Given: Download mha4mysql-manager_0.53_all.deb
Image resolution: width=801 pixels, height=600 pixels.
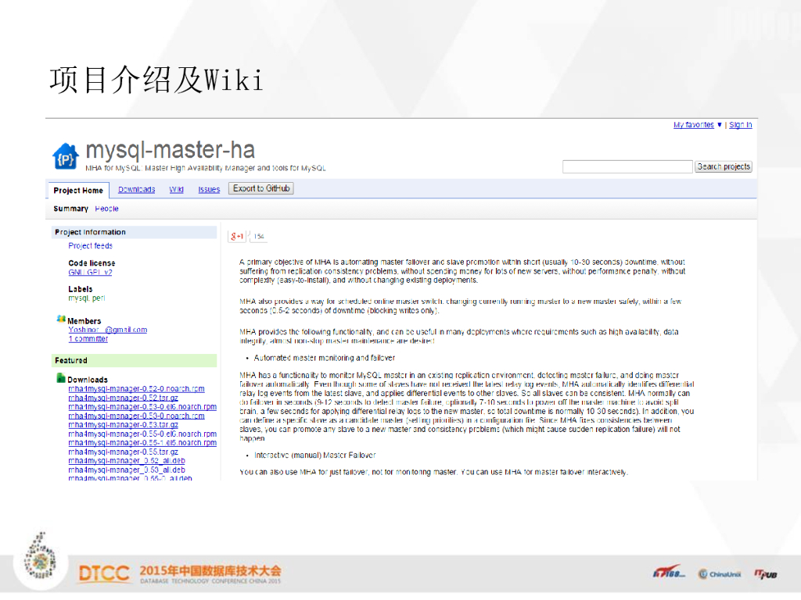Looking at the screenshot, I should 127,470.
